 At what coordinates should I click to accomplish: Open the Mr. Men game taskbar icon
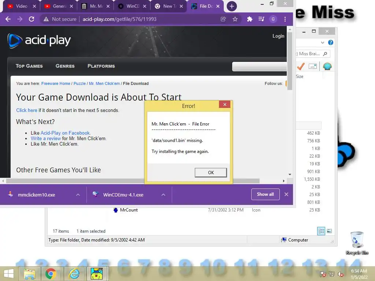tap(97, 274)
